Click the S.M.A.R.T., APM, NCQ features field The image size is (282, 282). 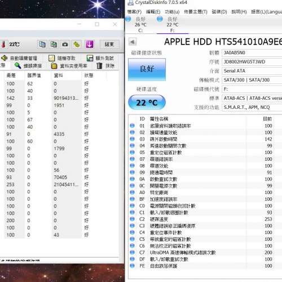click(x=252, y=107)
